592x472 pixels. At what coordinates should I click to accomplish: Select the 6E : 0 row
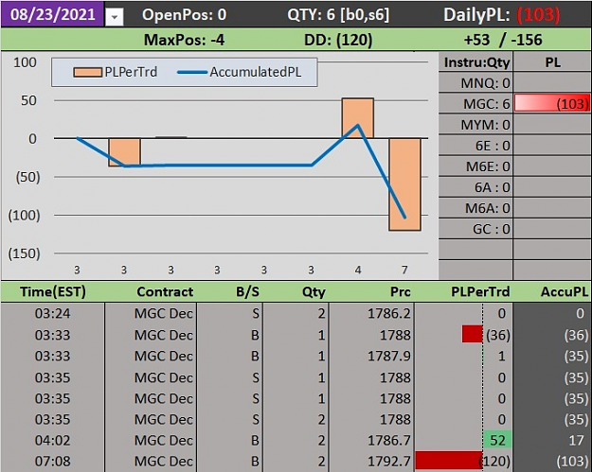pos(476,146)
